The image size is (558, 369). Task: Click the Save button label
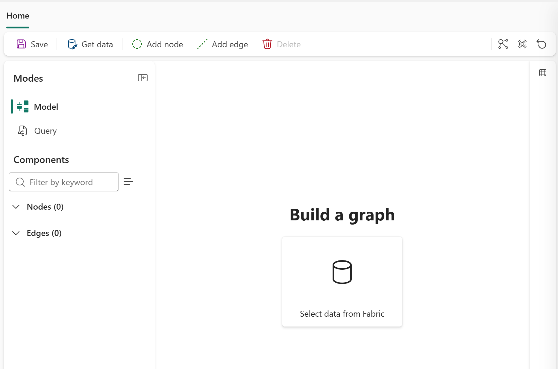click(x=40, y=45)
